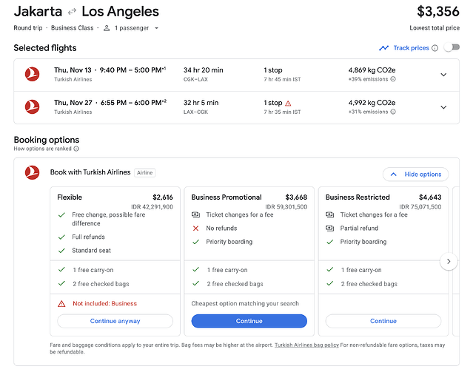
Task: Expand the Nov 13 CGK–LAX flight details
Action: tap(443, 75)
